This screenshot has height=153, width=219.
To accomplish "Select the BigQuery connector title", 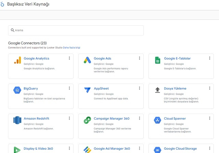I will click(x=31, y=88).
